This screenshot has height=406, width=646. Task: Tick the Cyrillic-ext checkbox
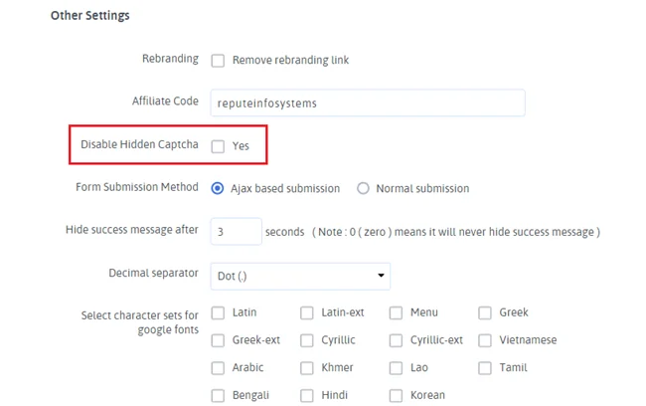click(x=396, y=340)
